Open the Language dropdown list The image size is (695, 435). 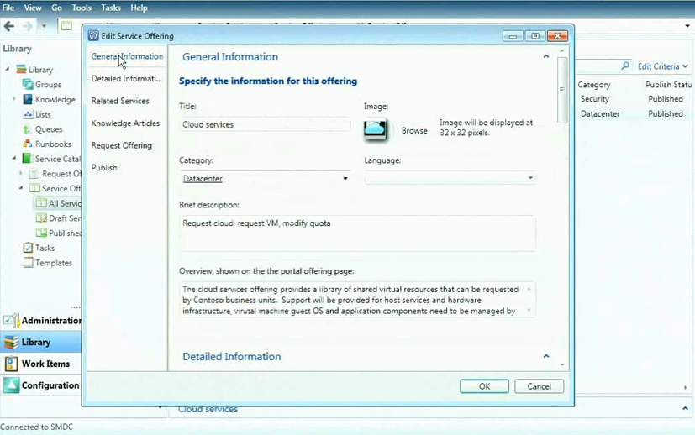450,178
